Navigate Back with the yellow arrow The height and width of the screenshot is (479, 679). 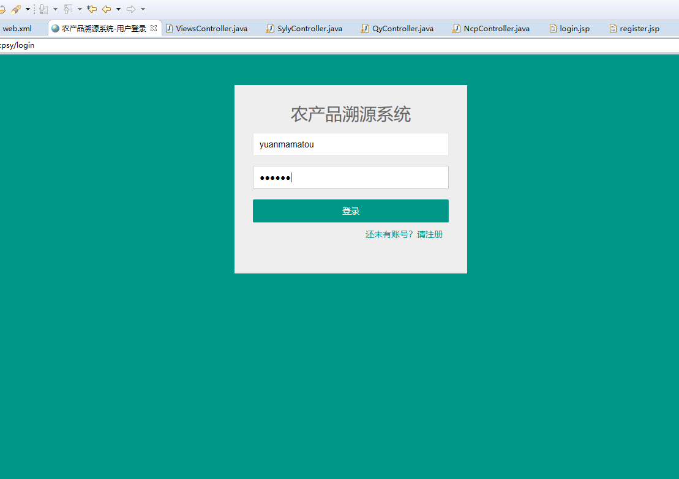(107, 9)
